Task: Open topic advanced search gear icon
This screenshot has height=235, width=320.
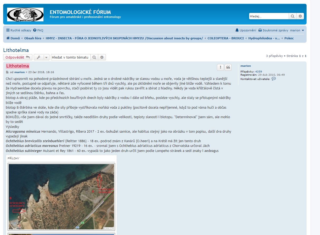Action: pyautogui.click(x=102, y=57)
